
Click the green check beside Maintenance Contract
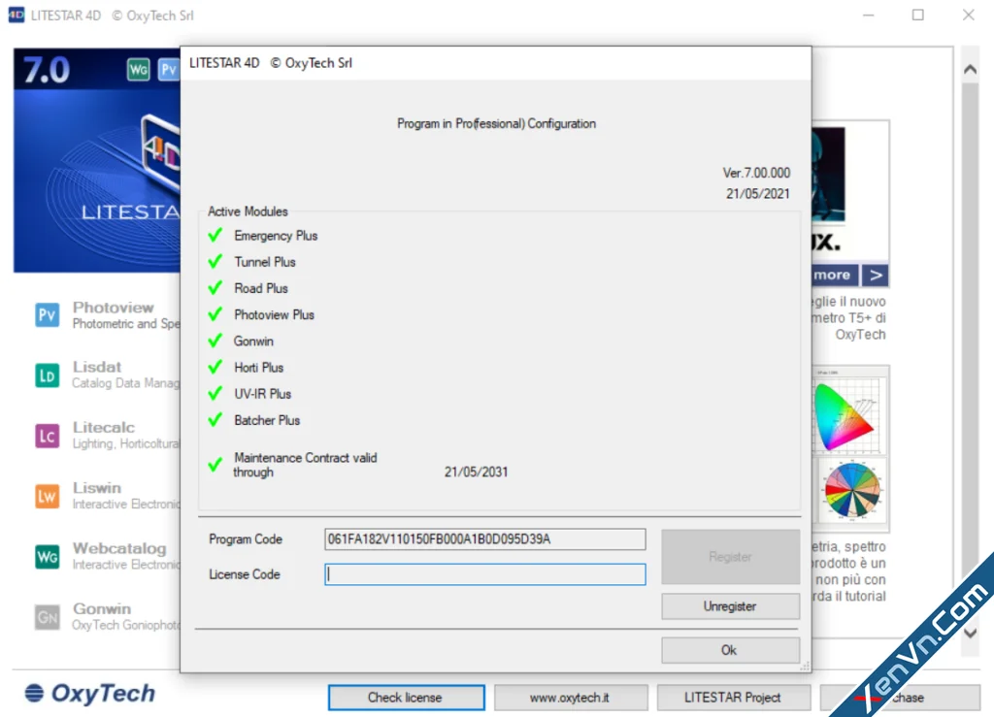coord(215,465)
